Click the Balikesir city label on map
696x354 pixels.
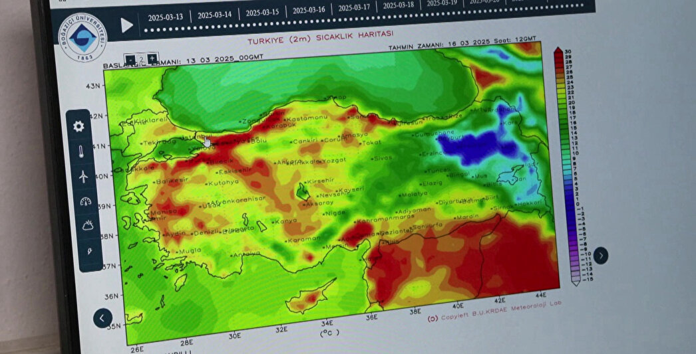click(171, 181)
